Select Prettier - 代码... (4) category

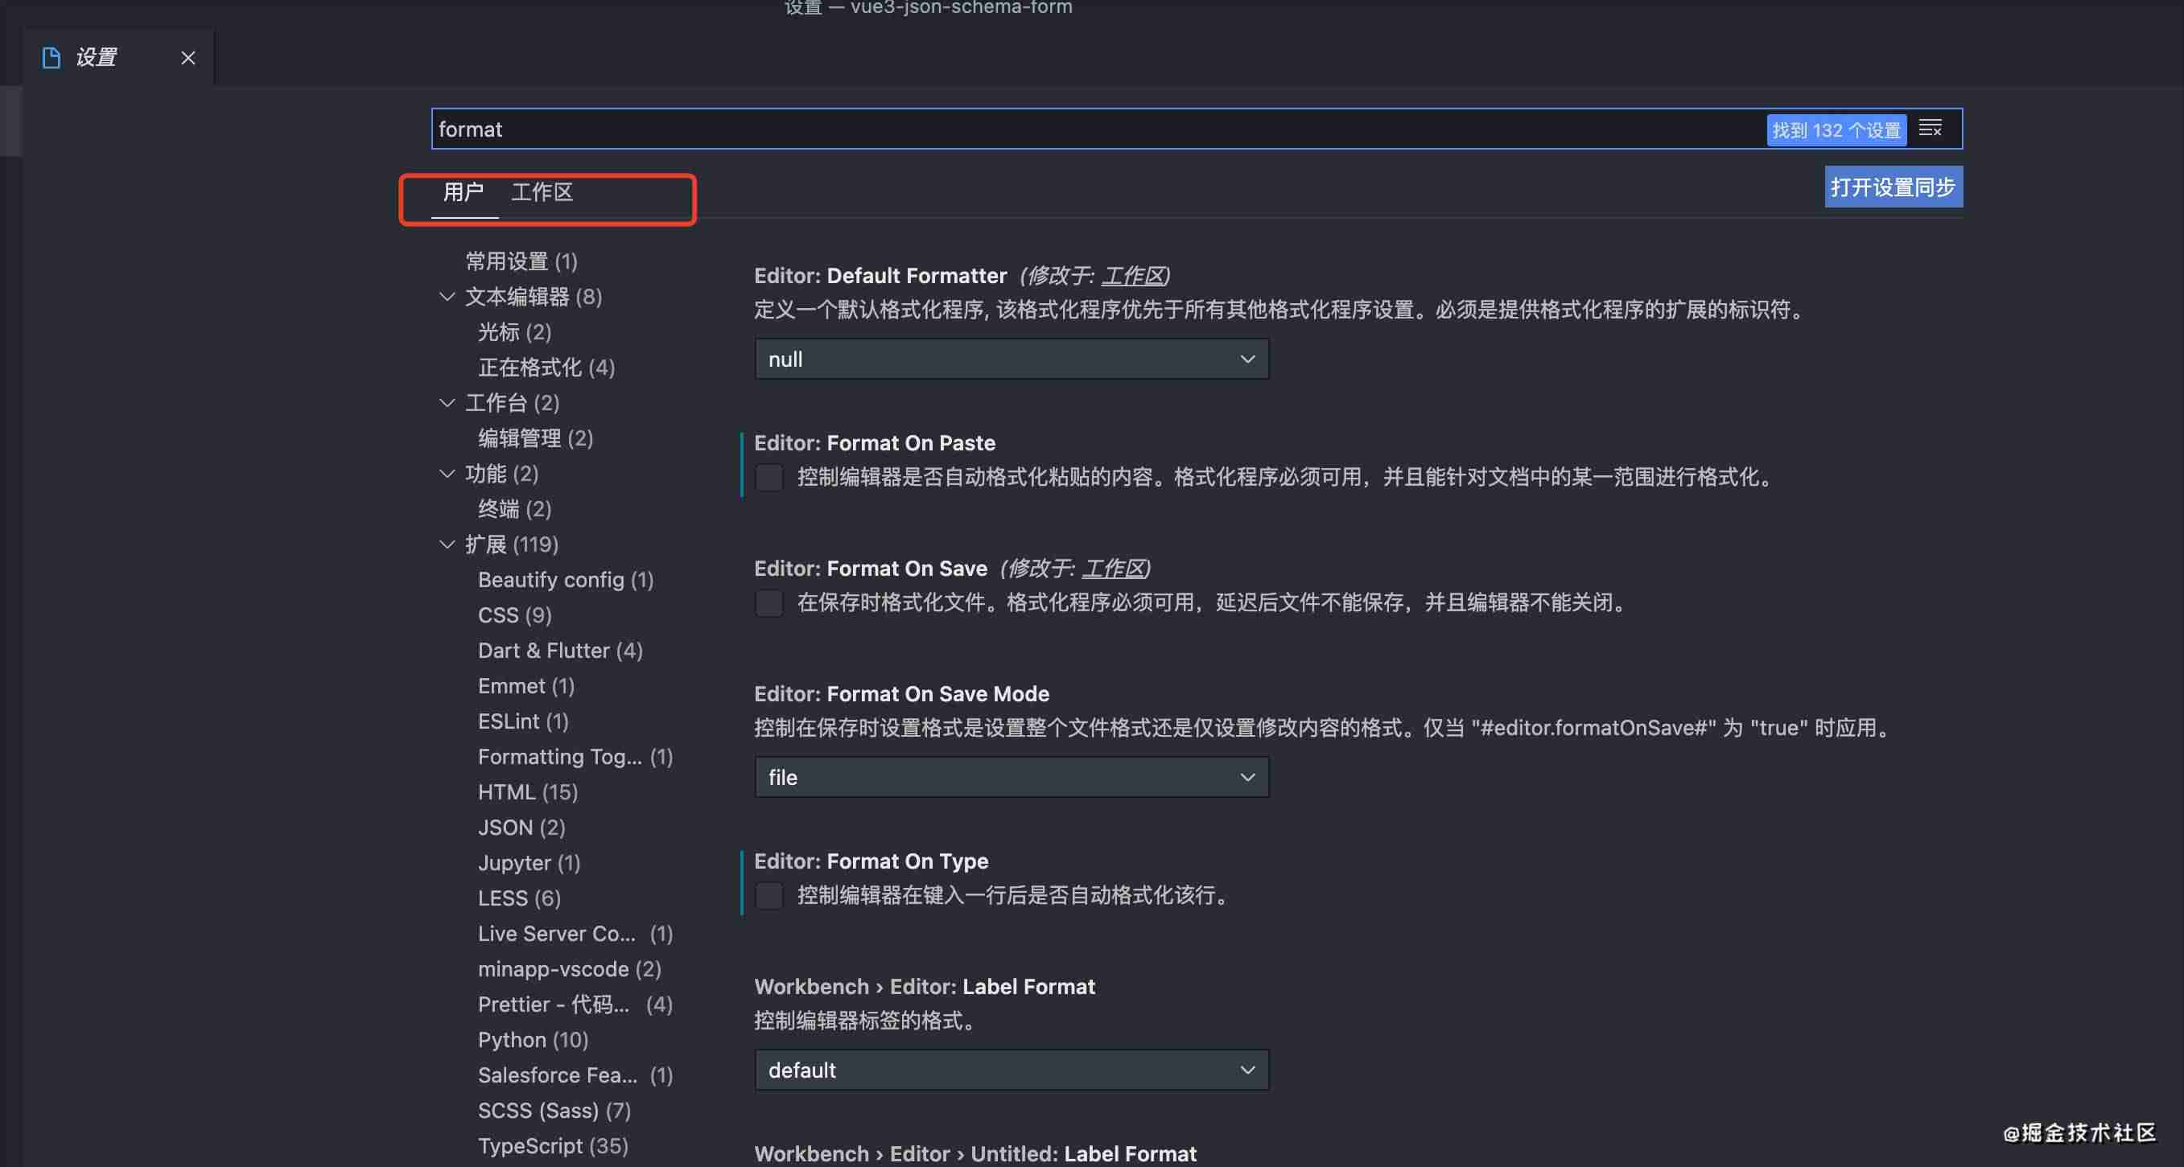[x=575, y=1005]
